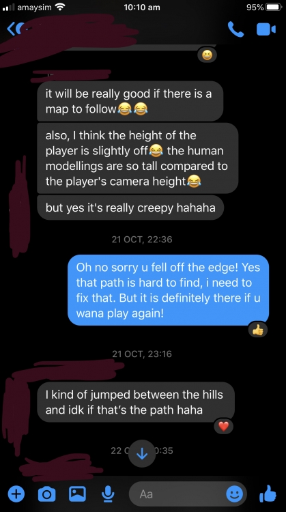
Task: View the thumbs-up reaction on blue message
Action: (x=258, y=330)
